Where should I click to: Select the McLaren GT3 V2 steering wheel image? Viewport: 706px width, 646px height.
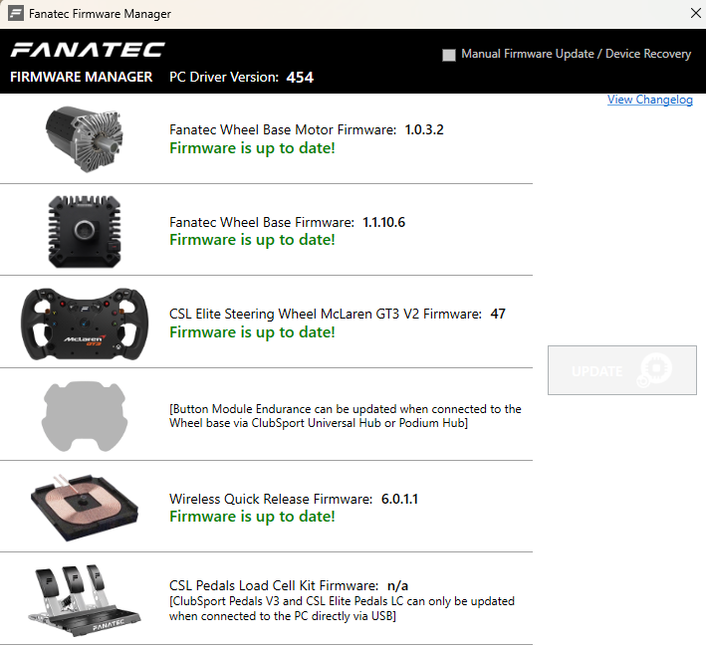(x=85, y=323)
